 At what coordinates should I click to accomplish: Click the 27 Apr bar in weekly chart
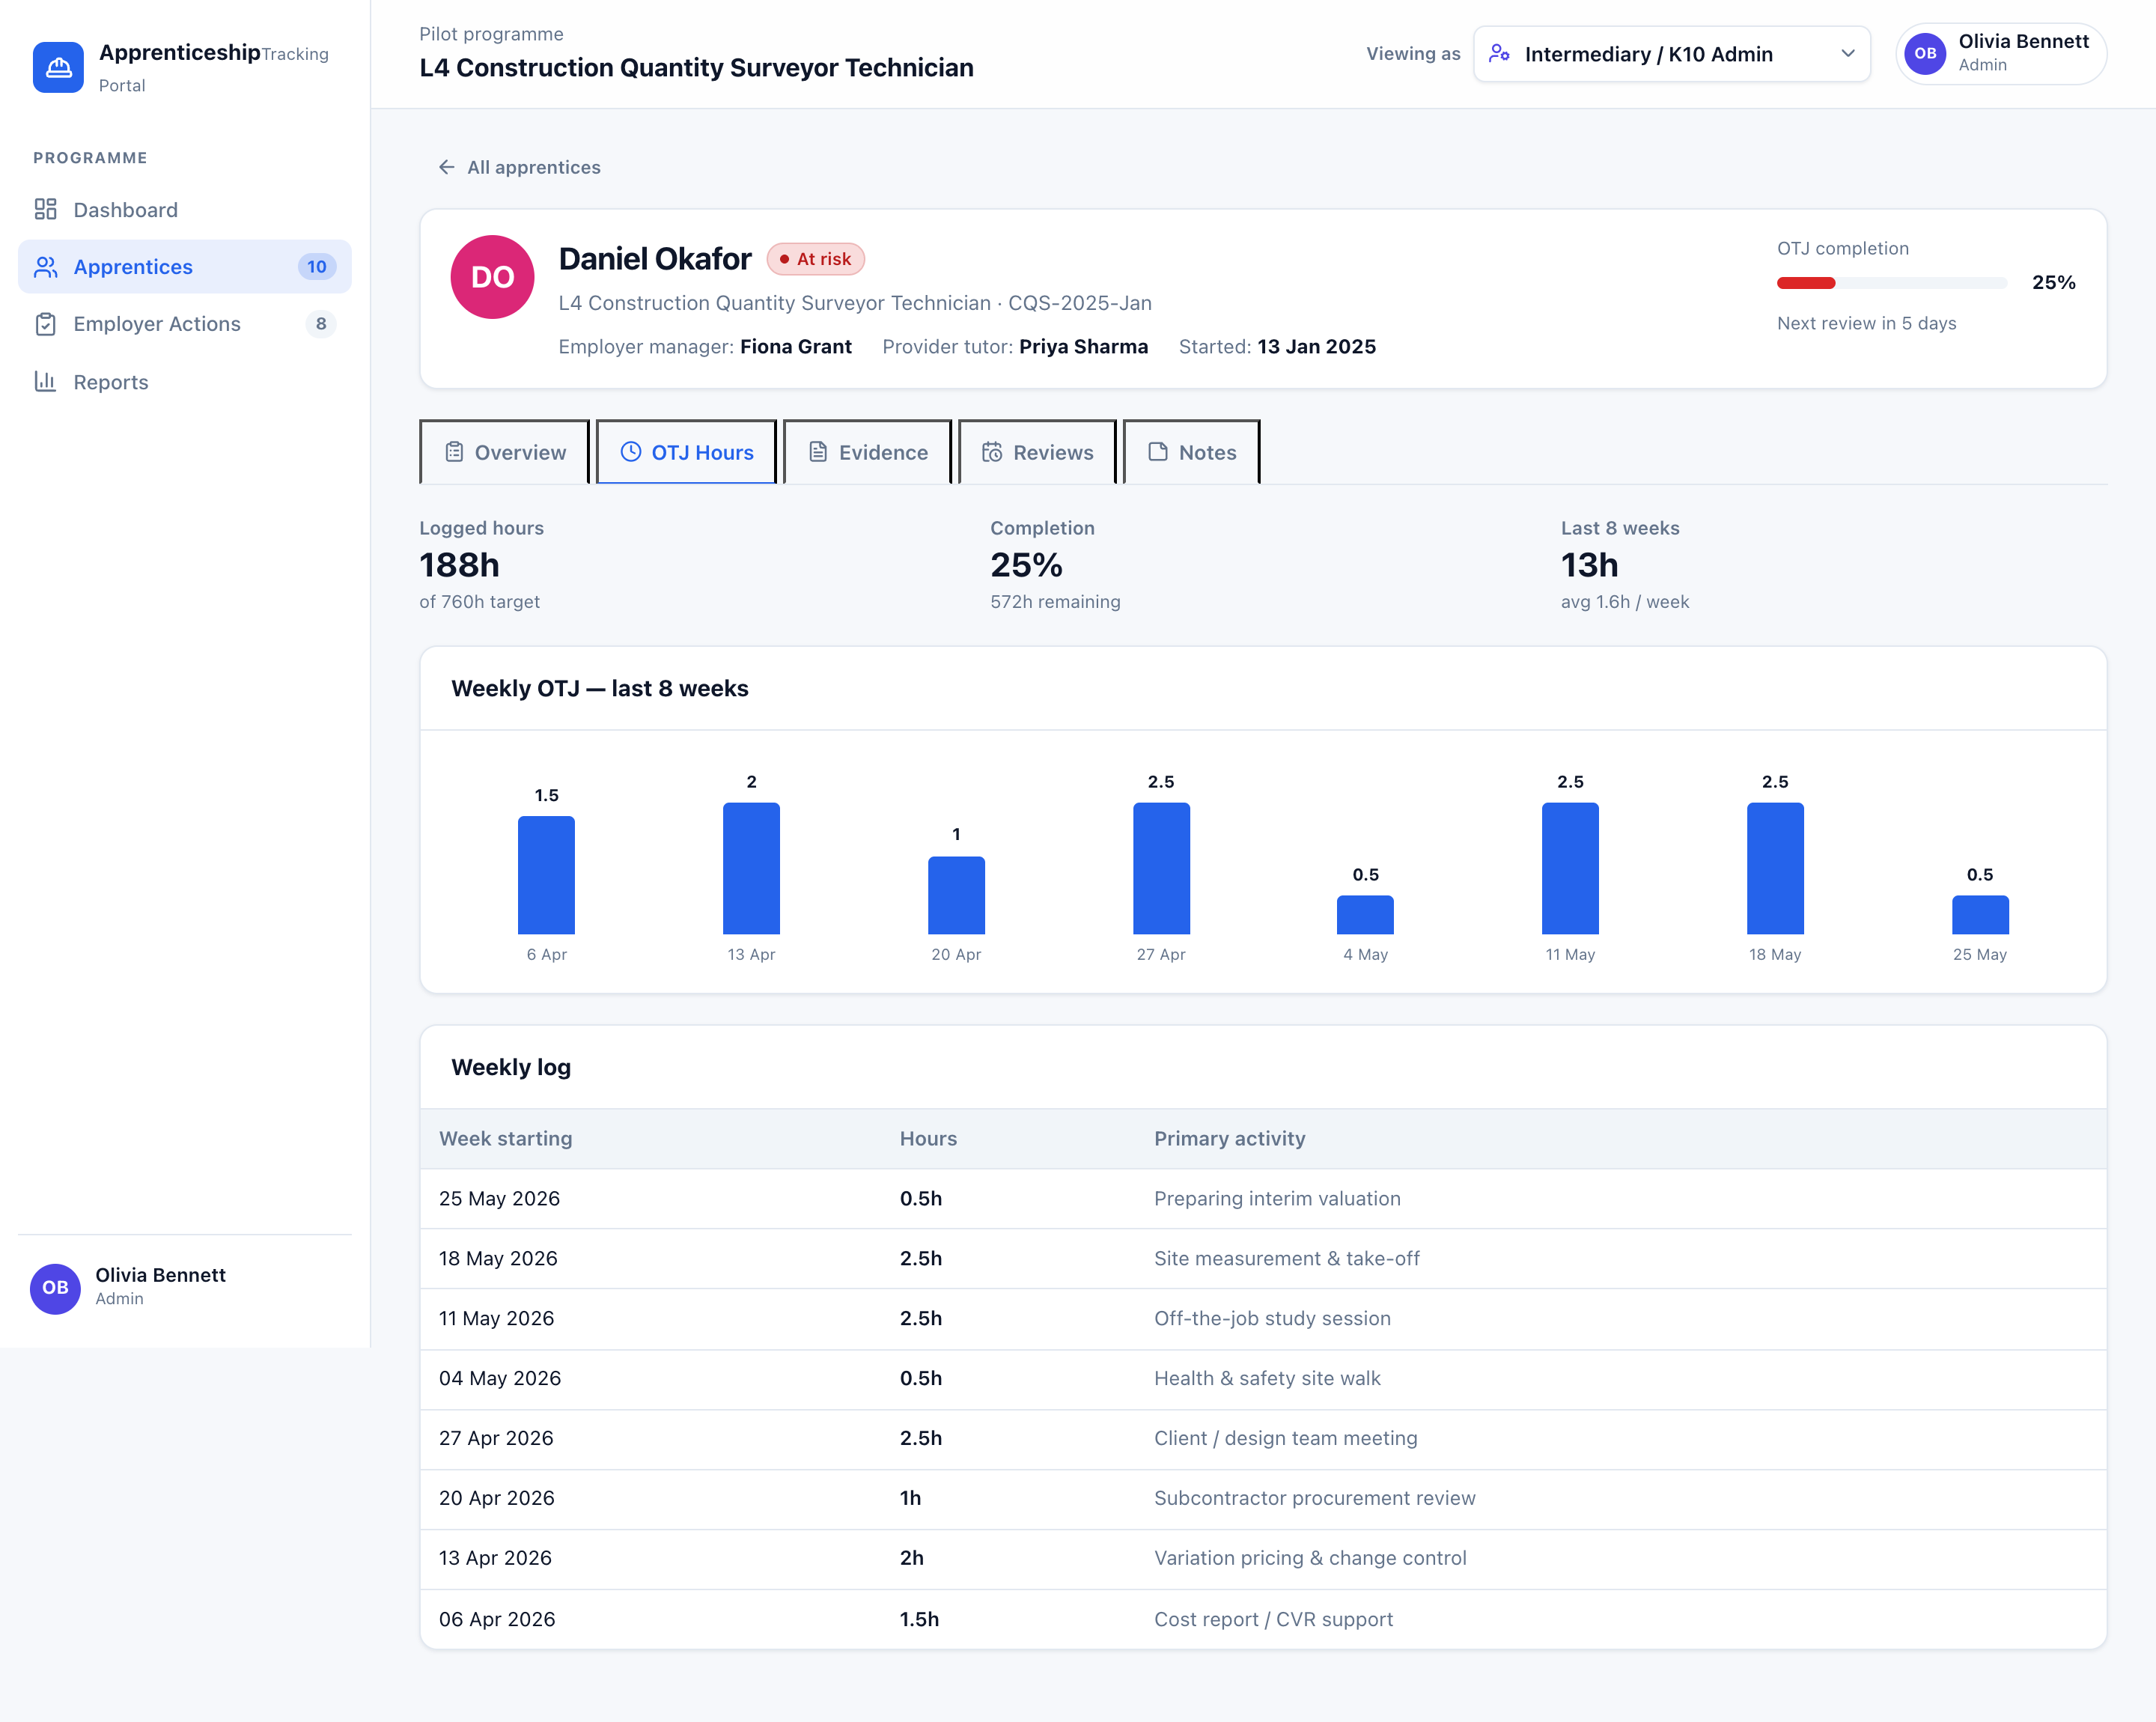coord(1161,868)
